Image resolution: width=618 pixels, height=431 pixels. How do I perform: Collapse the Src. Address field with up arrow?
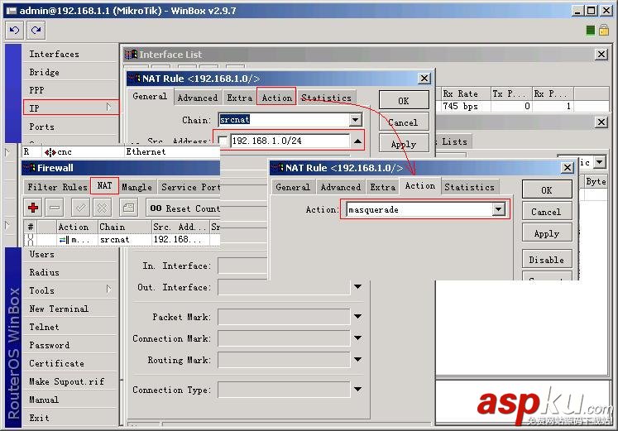(357, 141)
